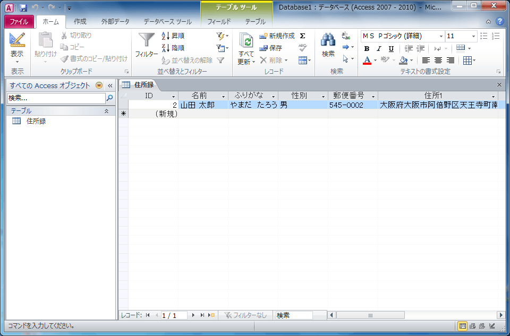Open the 性別 column dropdown arrow
Image resolution: width=510 pixels, height=336 pixels.
(x=324, y=97)
